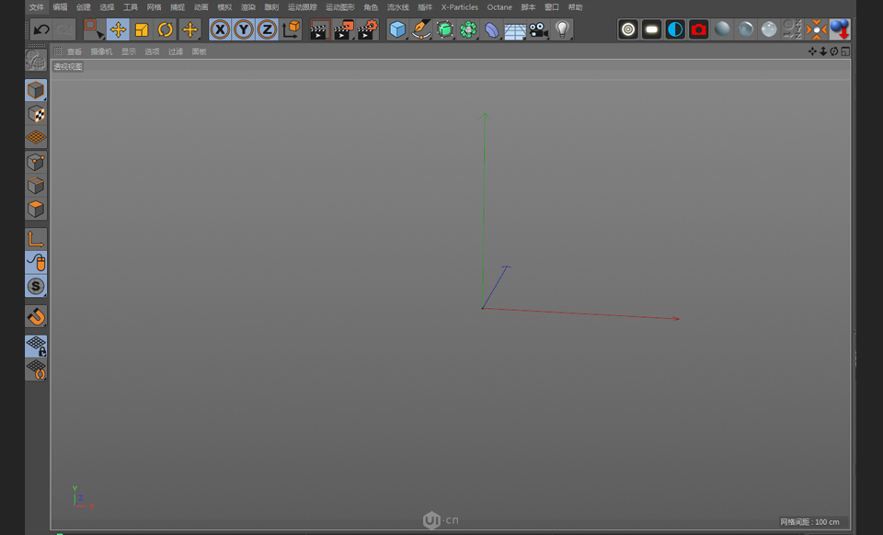The height and width of the screenshot is (535, 883).
Task: Open the Octane menu
Action: [499, 7]
